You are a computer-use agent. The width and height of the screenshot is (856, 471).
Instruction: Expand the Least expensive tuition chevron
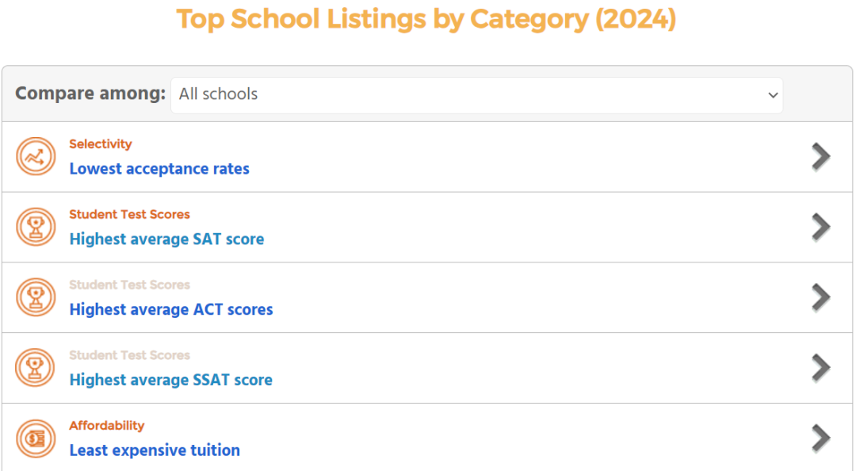(820, 438)
